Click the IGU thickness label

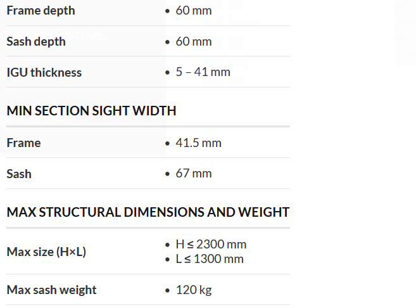point(44,72)
